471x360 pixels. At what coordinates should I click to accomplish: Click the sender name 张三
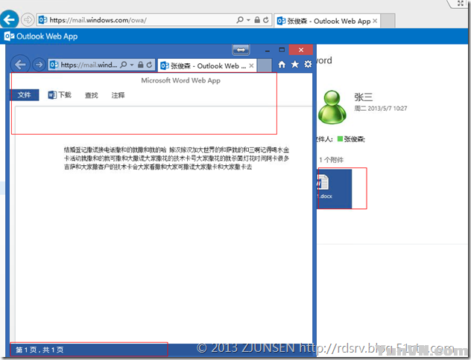coord(364,97)
